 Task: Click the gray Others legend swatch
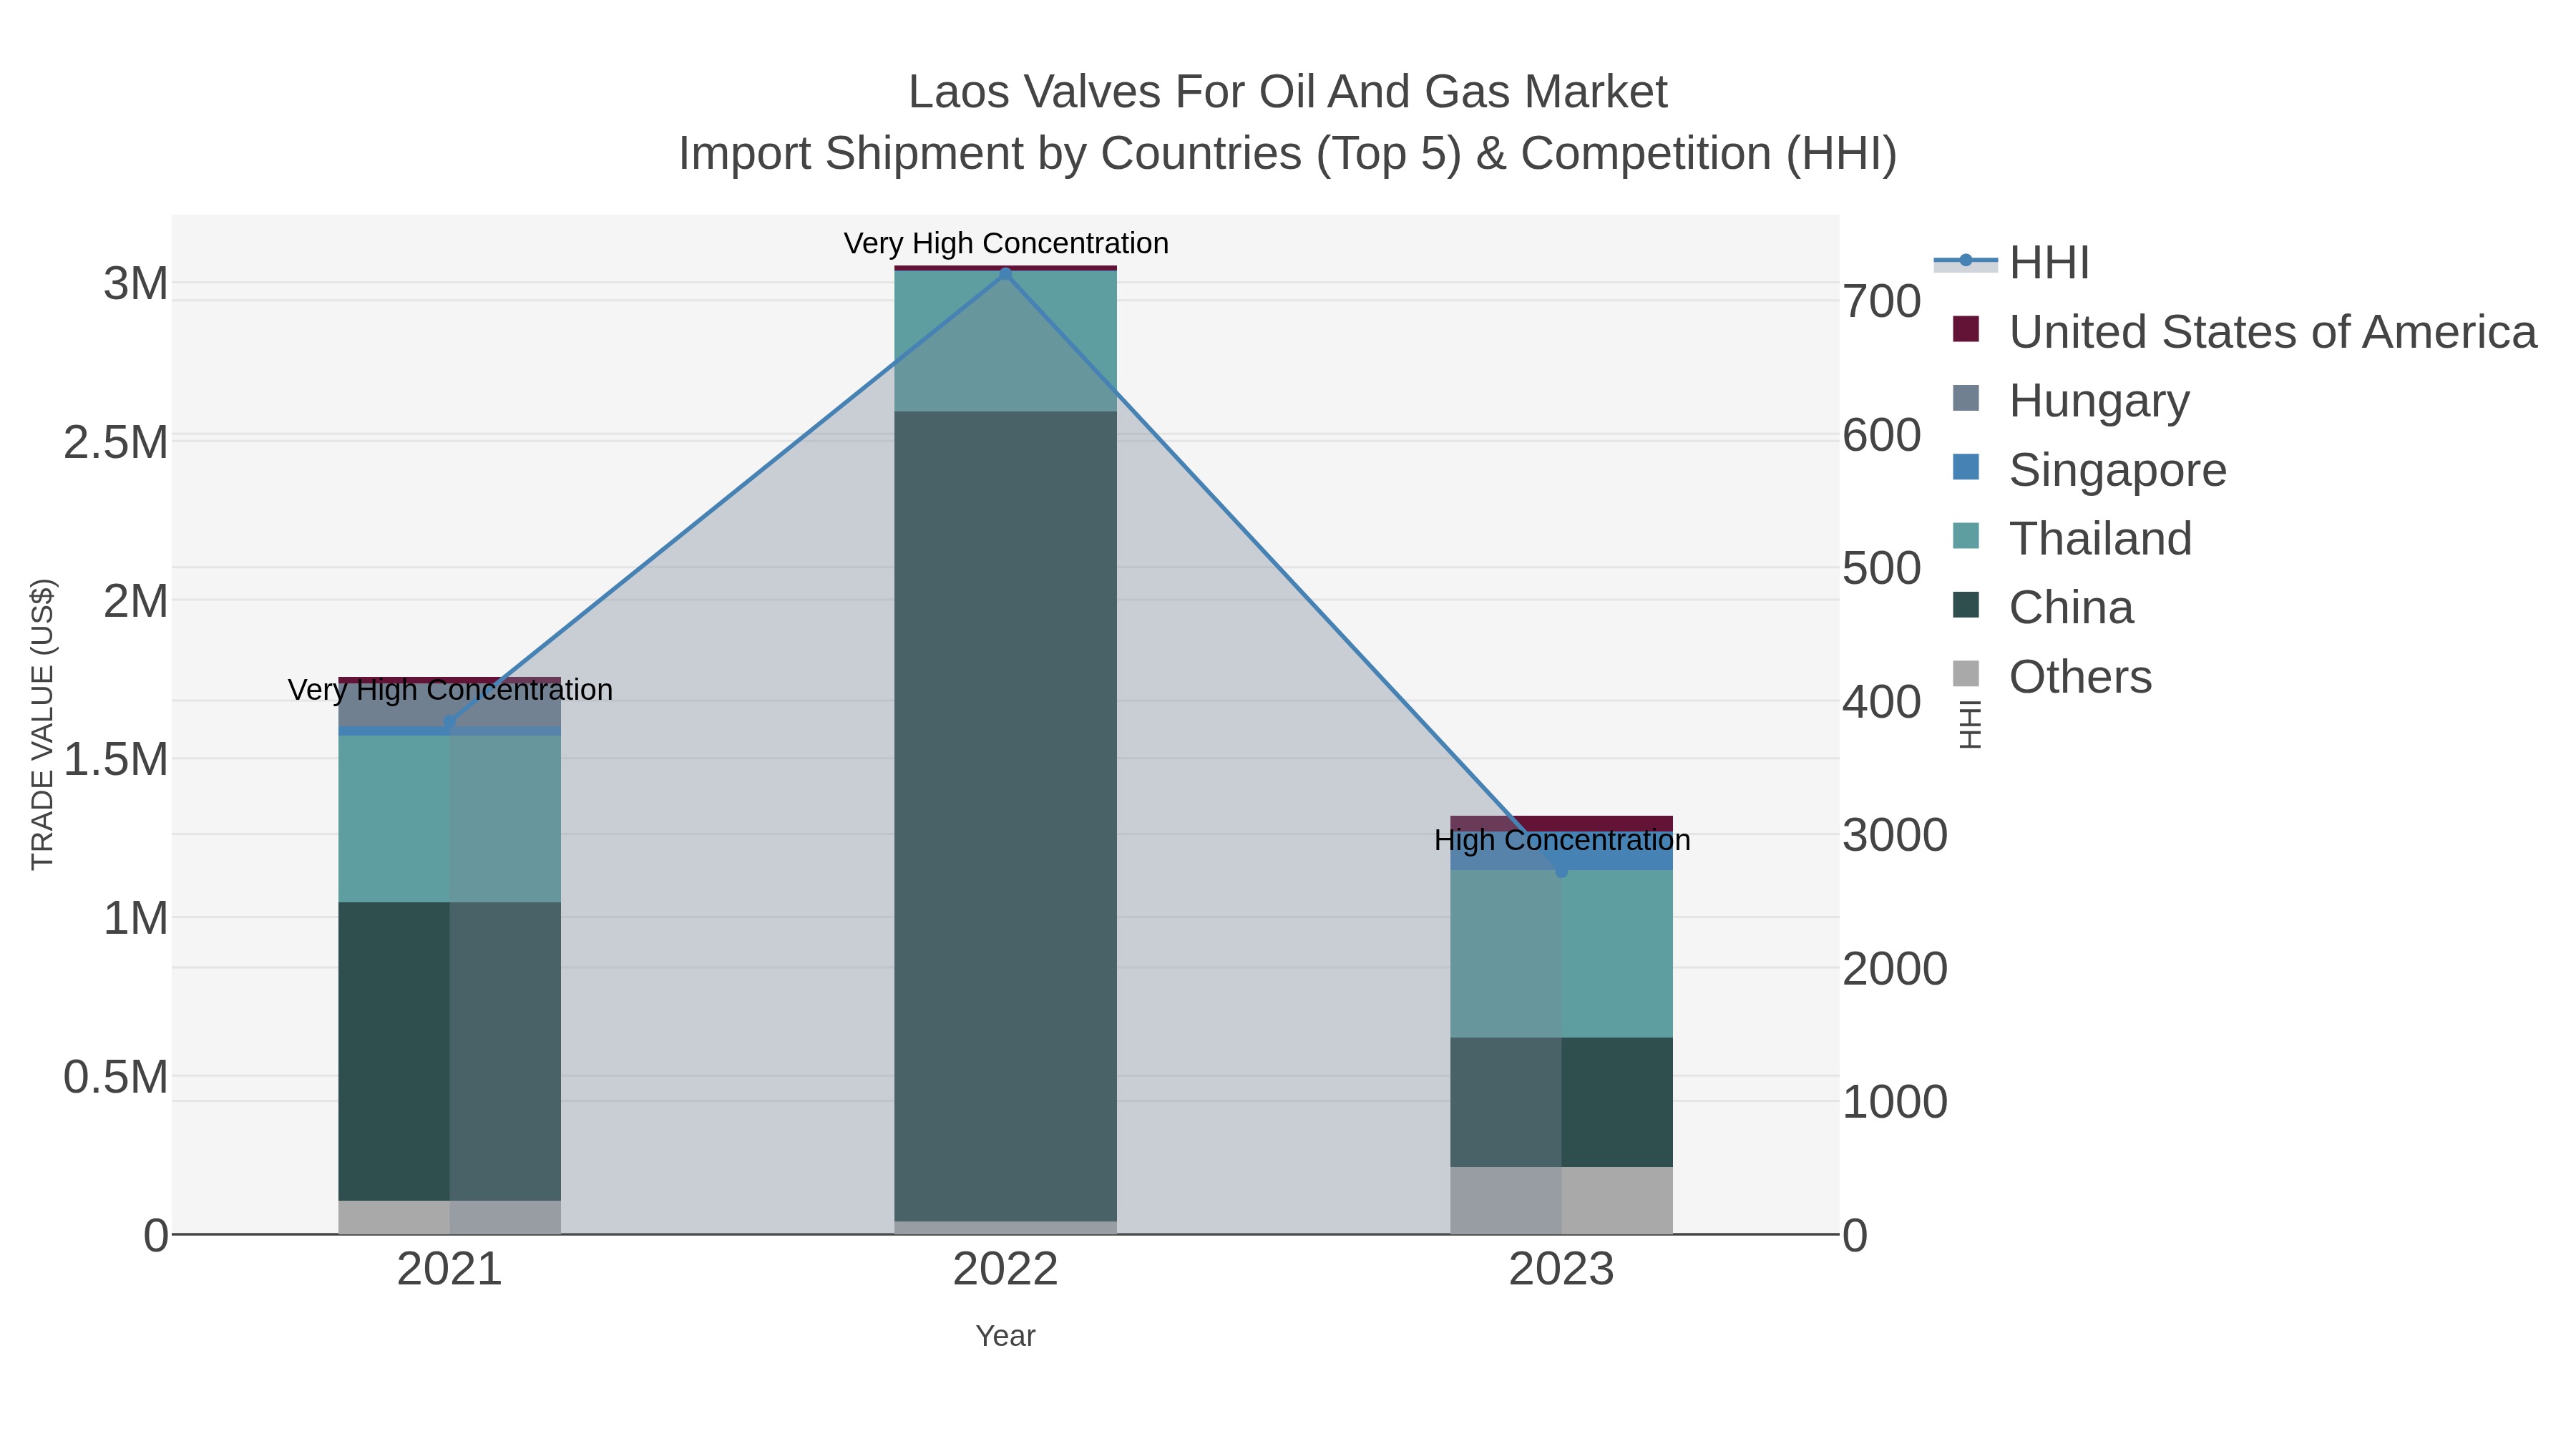pos(1966,674)
